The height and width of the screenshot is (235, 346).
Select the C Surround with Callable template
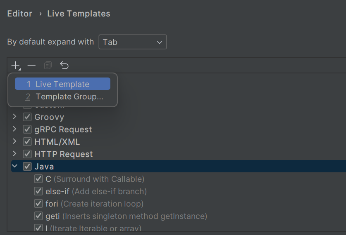point(95,179)
